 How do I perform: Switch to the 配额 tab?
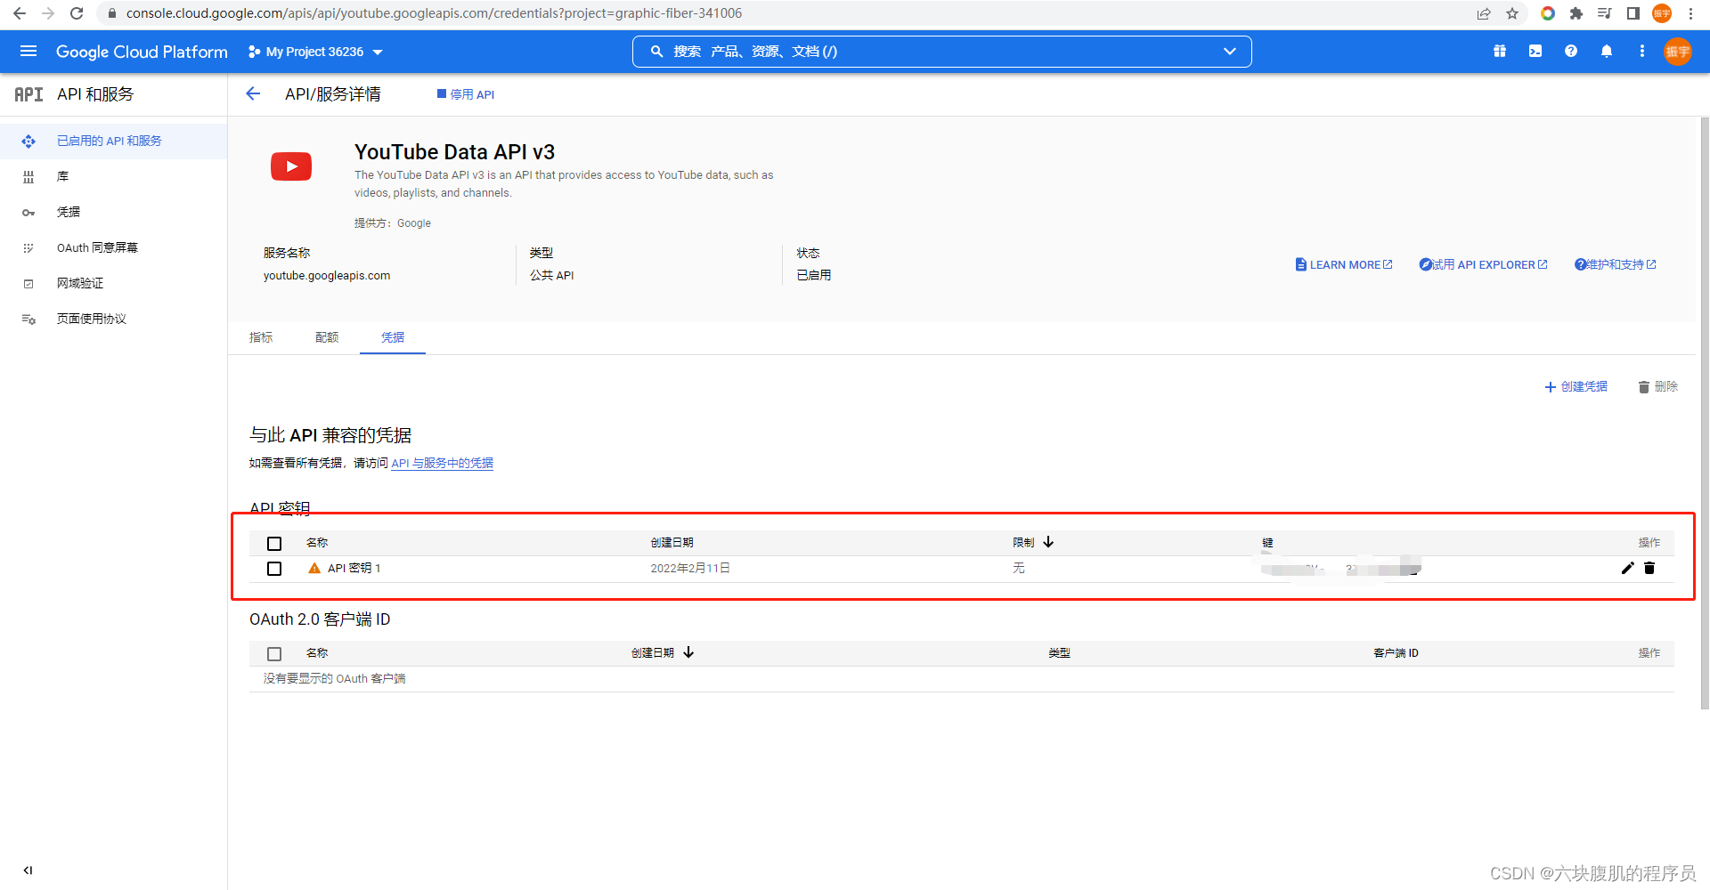(x=327, y=337)
